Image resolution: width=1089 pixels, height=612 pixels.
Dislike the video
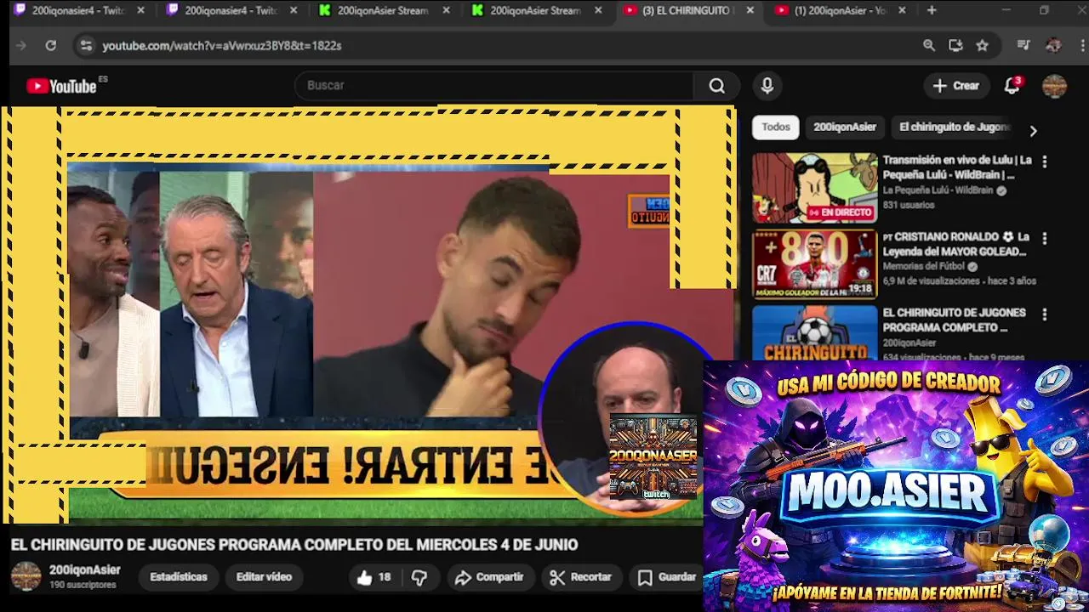(x=419, y=578)
